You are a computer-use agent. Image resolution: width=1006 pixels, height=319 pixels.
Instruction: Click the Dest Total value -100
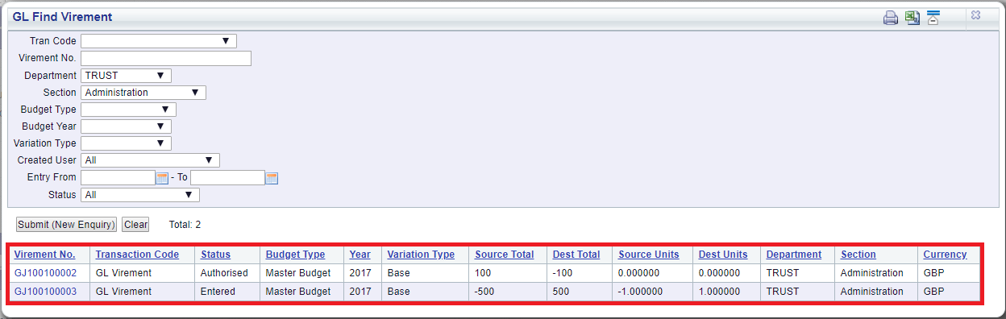[x=562, y=273]
